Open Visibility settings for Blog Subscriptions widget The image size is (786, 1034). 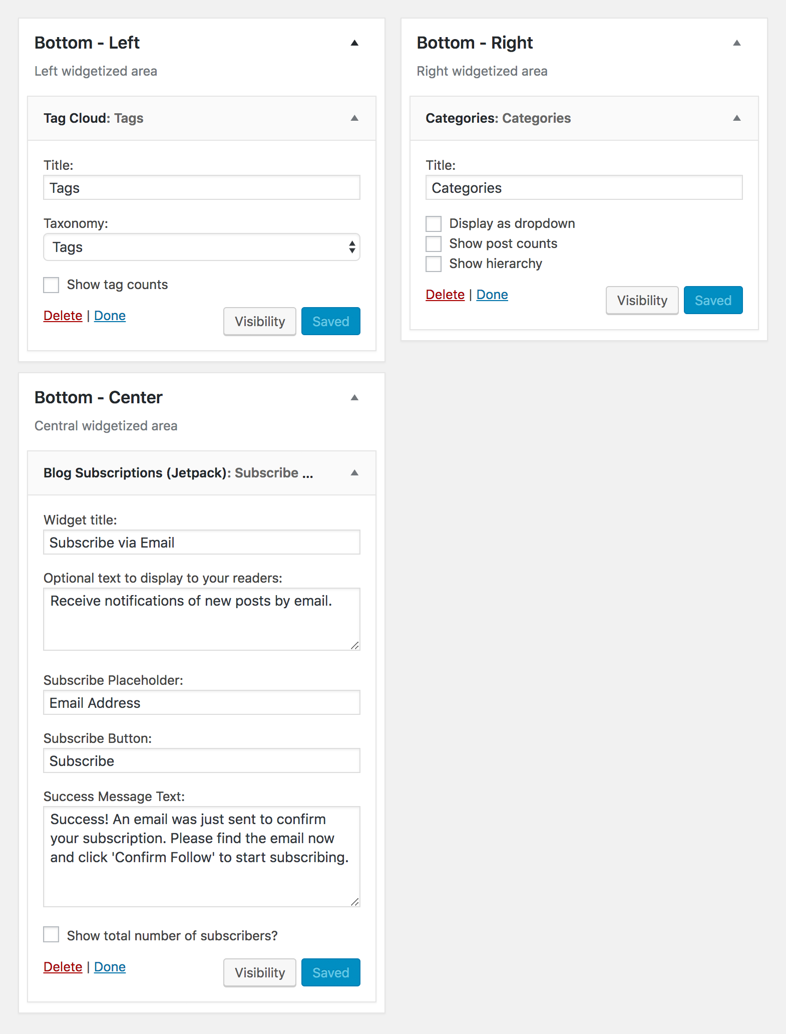tap(260, 972)
